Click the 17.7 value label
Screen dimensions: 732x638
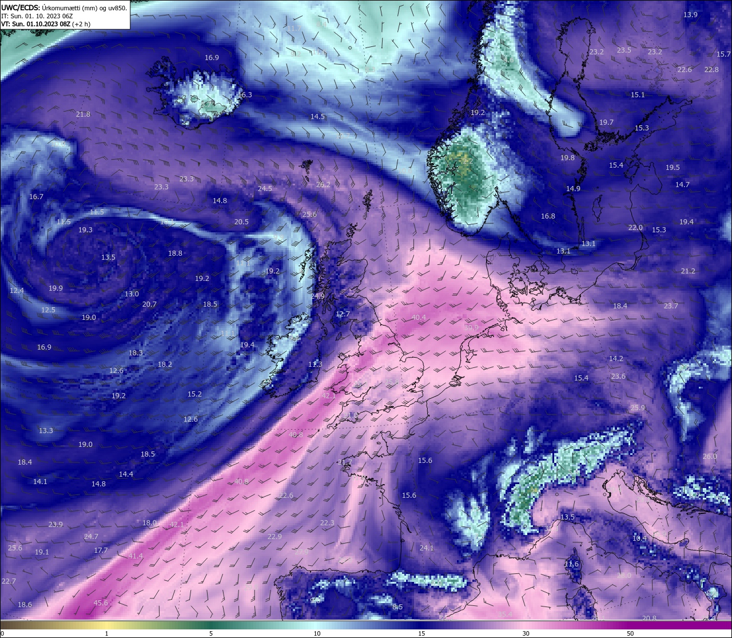(101, 550)
